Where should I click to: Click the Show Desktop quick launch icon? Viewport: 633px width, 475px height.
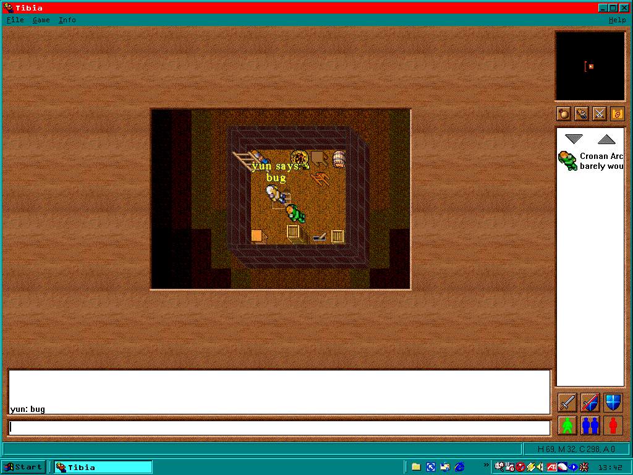(x=431, y=468)
